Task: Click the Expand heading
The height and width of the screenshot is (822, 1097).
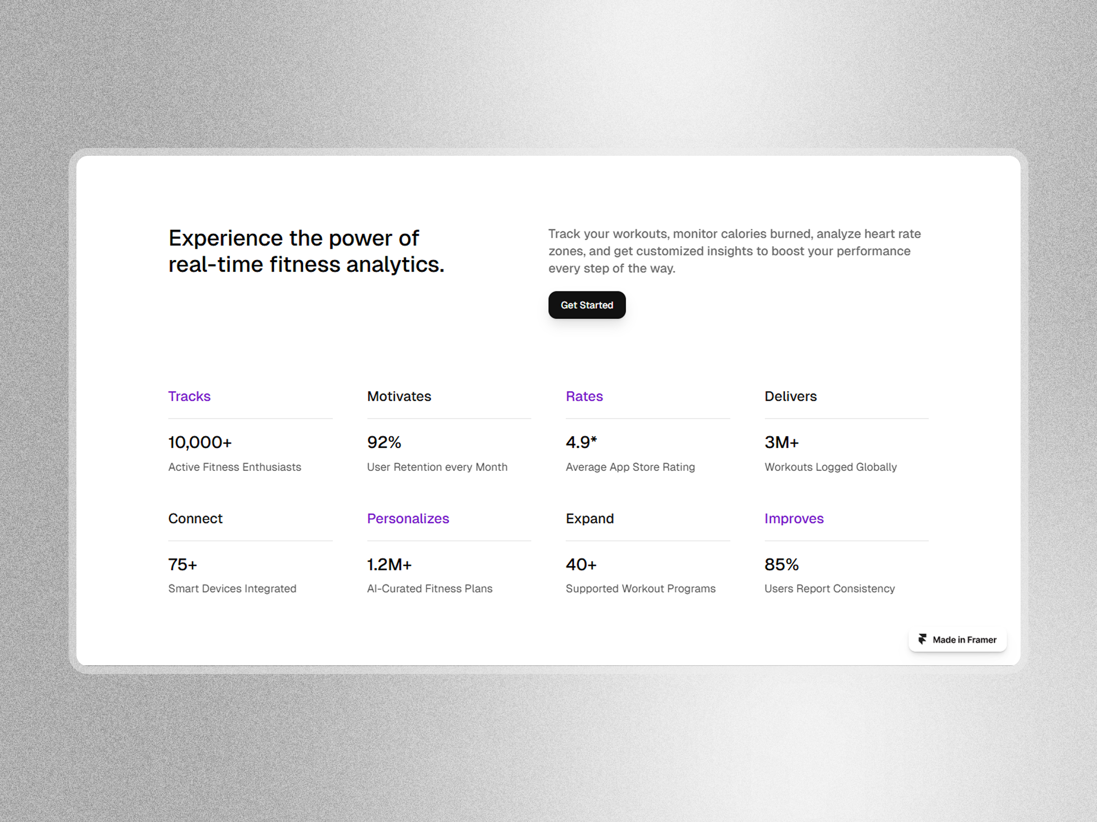Action: (x=590, y=518)
